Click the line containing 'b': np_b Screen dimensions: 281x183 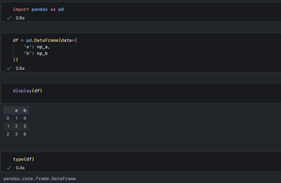(36, 53)
